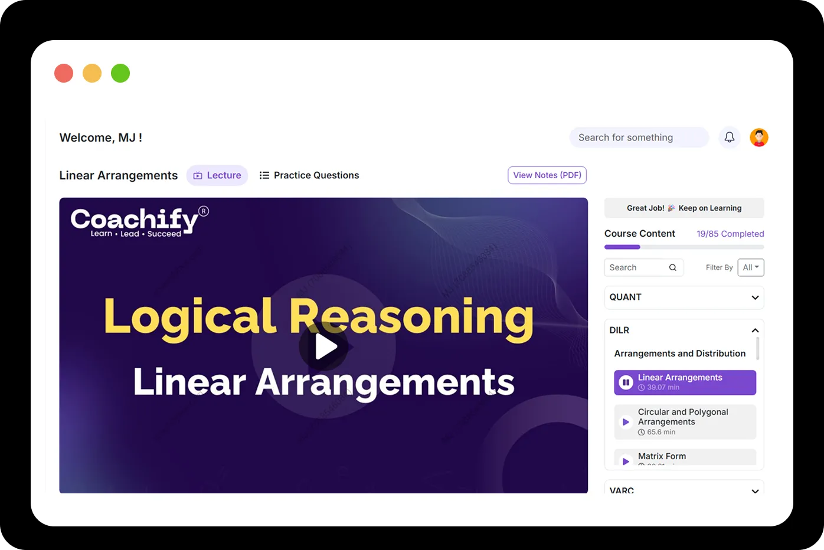Click the play icon on Circular and Polygonal Arrangements
The image size is (824, 550).
[x=626, y=421]
